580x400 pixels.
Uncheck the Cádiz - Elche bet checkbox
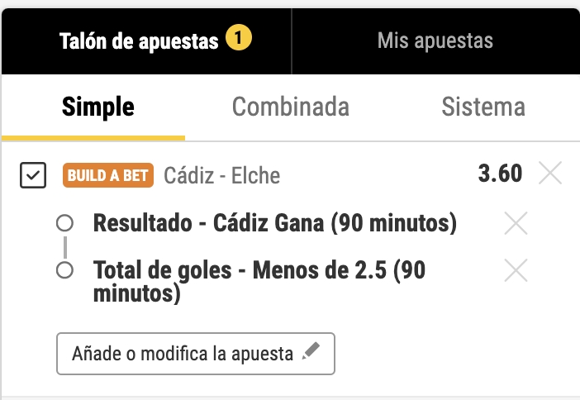point(33,175)
